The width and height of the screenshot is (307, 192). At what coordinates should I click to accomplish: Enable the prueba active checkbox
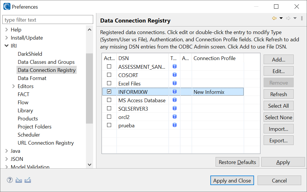click(x=109, y=125)
